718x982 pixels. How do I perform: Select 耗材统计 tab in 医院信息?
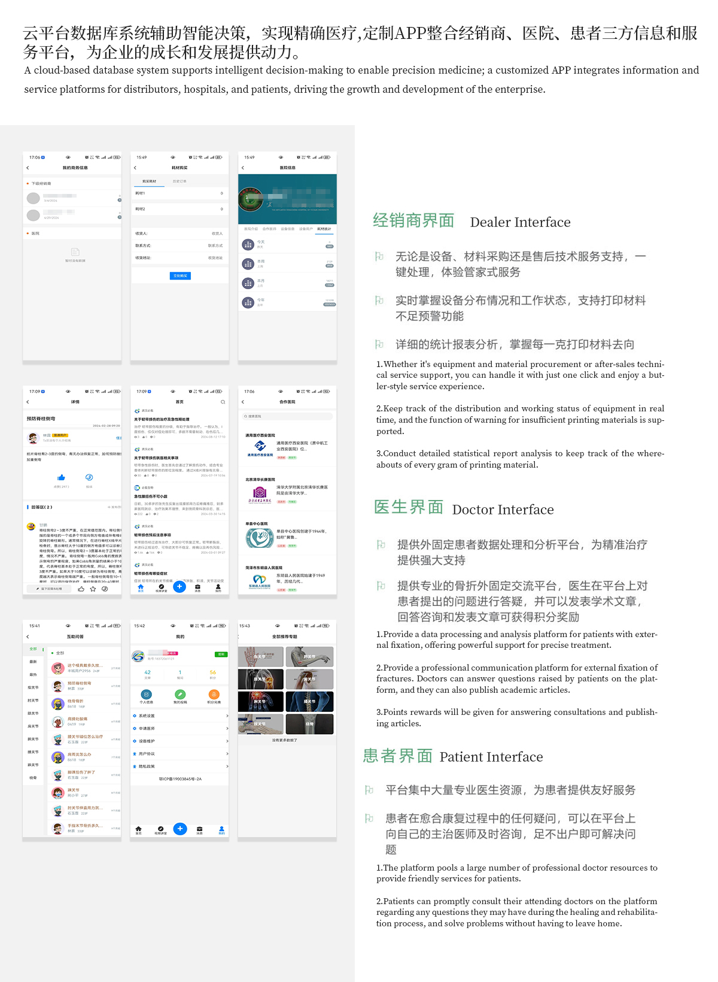click(x=324, y=229)
